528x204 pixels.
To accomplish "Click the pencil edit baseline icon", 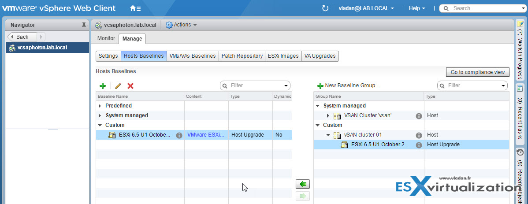I will tap(118, 86).
